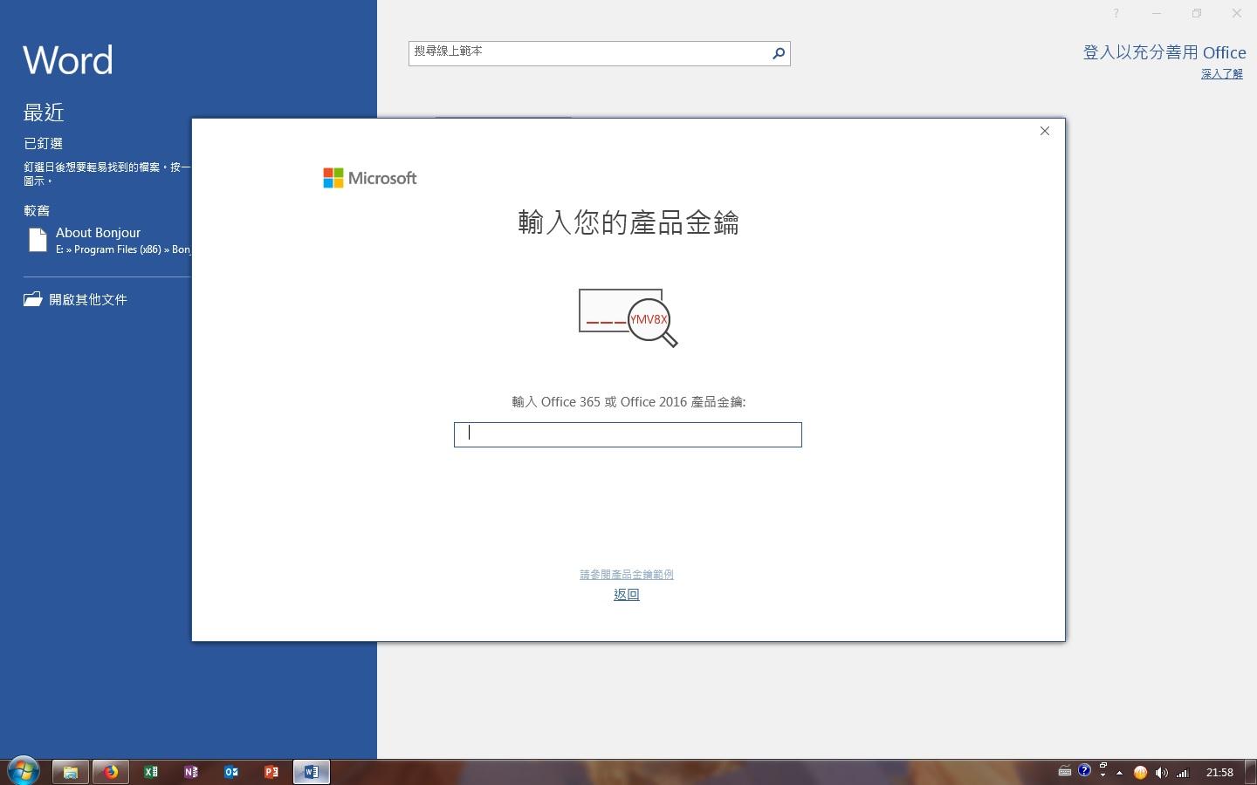
Task: Minimize the Word window
Action: [x=1157, y=13]
